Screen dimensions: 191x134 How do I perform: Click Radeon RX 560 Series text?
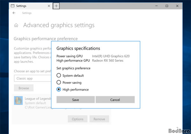(x=108, y=61)
